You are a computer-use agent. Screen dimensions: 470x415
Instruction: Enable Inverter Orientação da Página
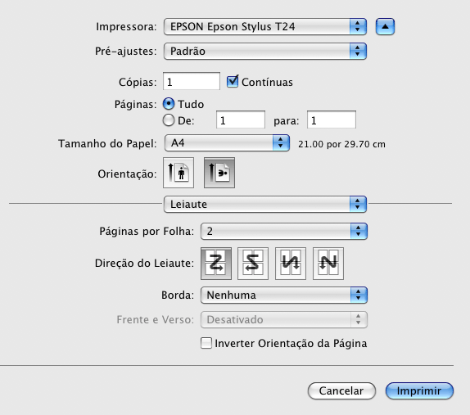[x=206, y=343]
